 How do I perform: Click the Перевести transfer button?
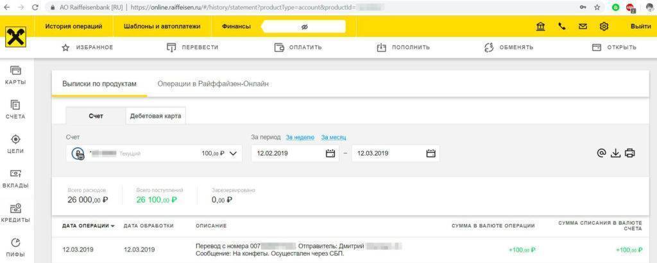coord(192,47)
